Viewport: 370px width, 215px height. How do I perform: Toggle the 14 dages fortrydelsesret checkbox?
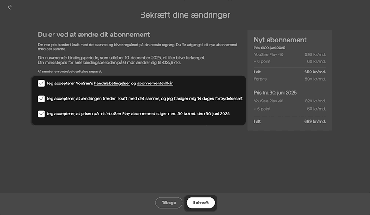point(41,99)
